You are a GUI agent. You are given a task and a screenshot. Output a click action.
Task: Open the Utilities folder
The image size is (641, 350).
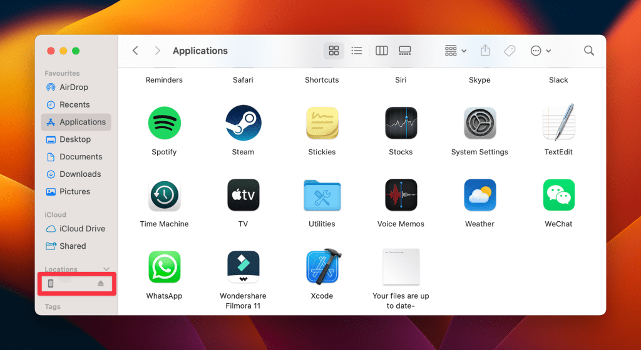[322, 195]
